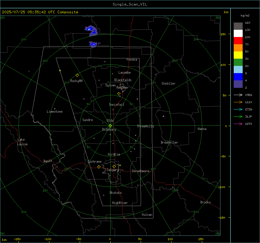Click the northern radar echo blob

[91, 31]
